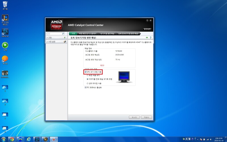
Task: Click the '적용(A)' apply button
Action: [146, 117]
